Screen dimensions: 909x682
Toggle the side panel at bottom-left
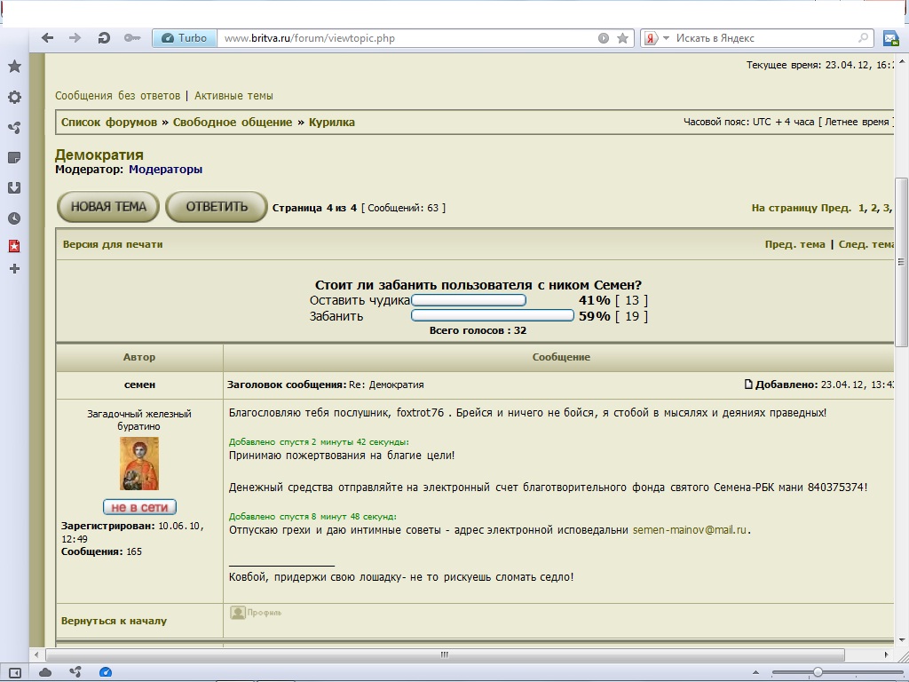(14, 672)
